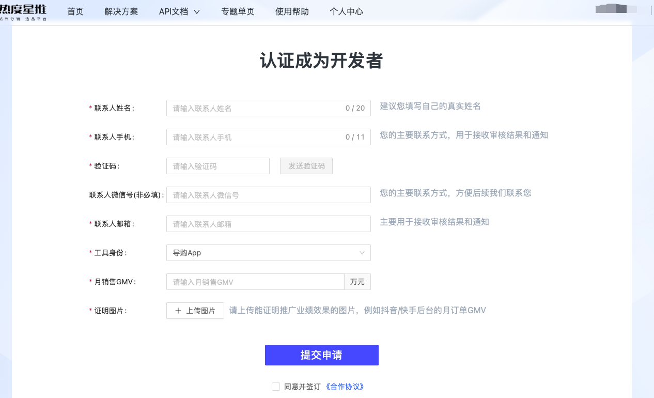Open 个人中心 in navigation

pos(346,11)
